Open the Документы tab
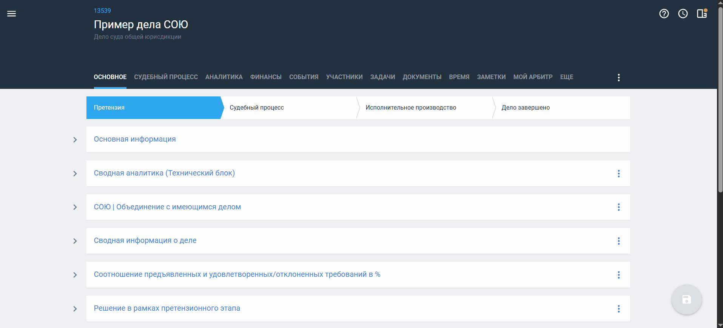This screenshot has height=328, width=723. [x=422, y=77]
